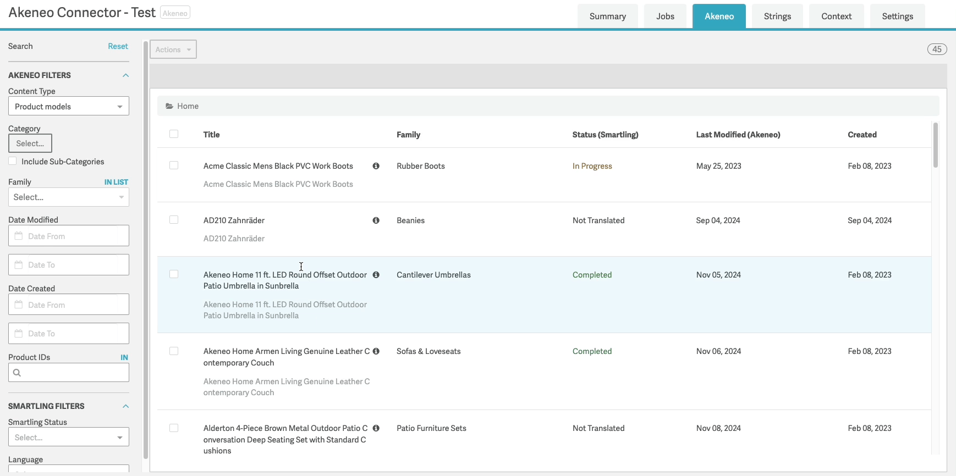Image resolution: width=956 pixels, height=476 pixels.
Task: Click the AD210 Zahnräder product title
Action: [234, 220]
